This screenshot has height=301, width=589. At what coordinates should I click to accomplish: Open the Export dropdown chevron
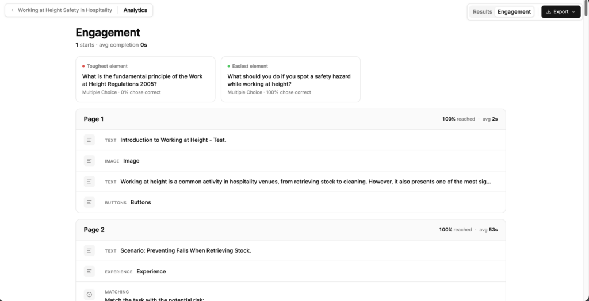pyautogui.click(x=573, y=11)
